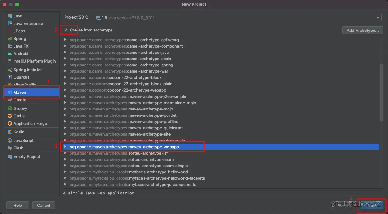The height and width of the screenshot is (214, 388).
Task: Click the Spring leaf icon
Action: coord(10,38)
